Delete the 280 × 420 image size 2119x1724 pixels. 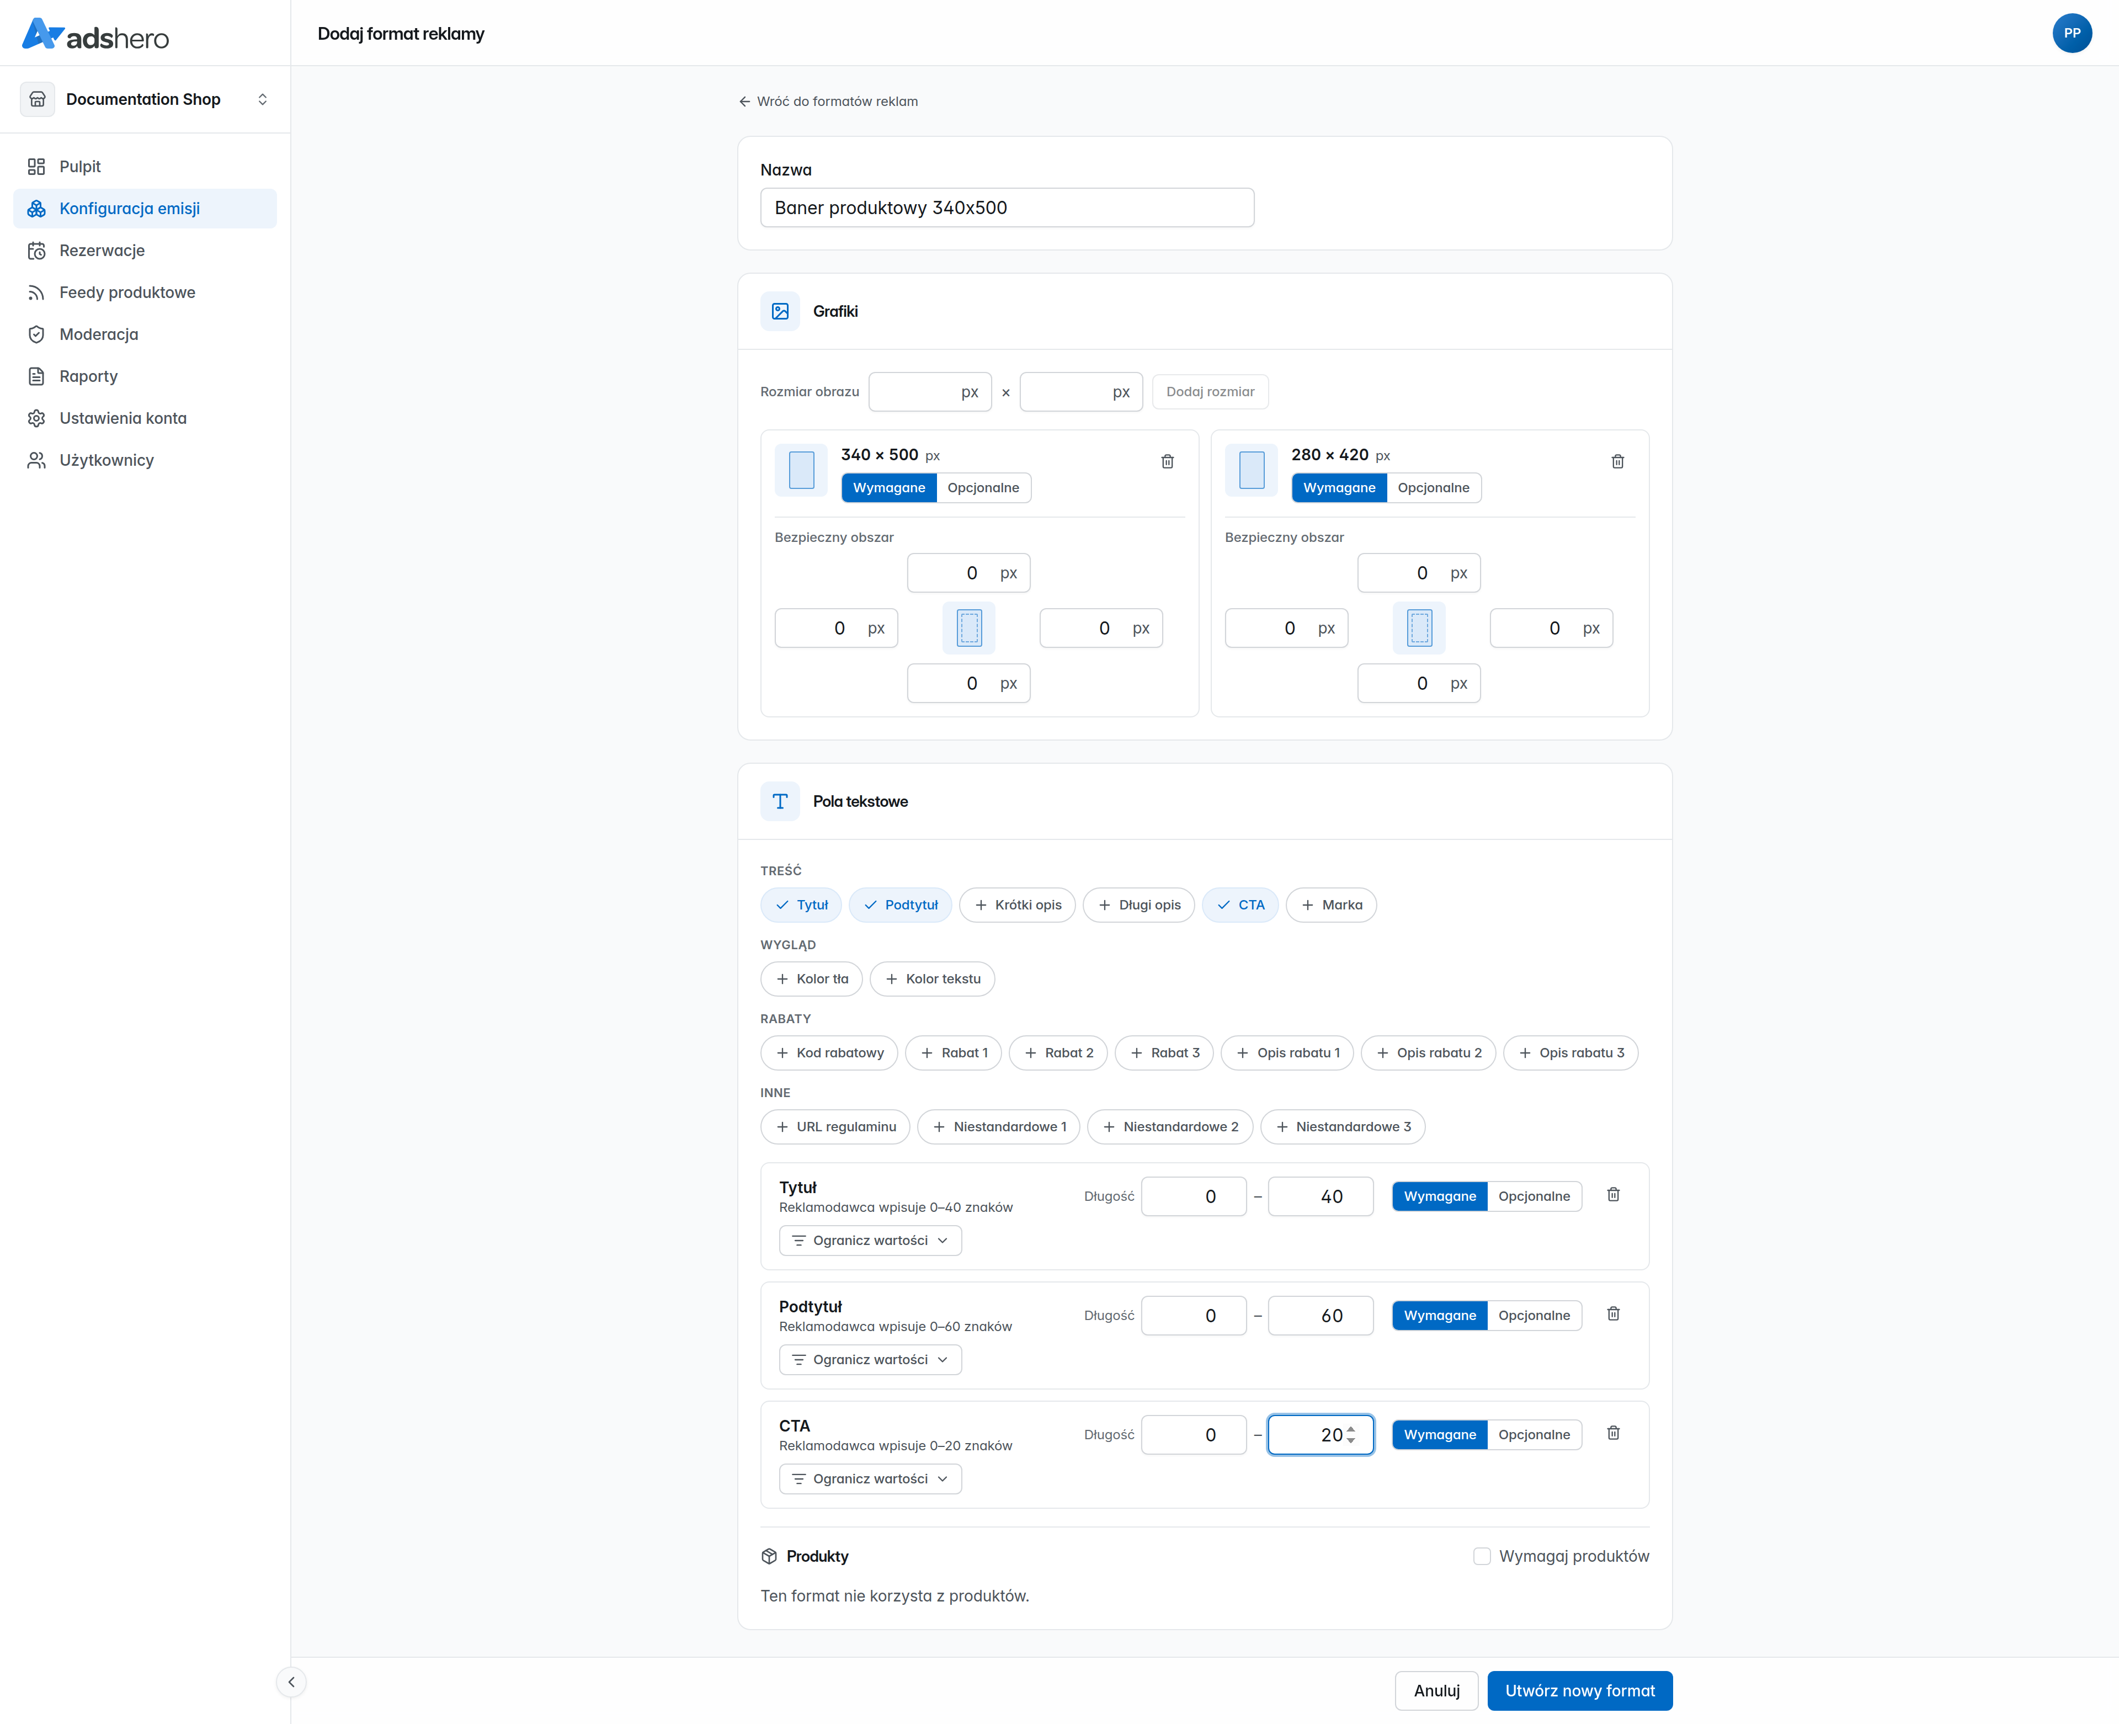(x=1617, y=462)
